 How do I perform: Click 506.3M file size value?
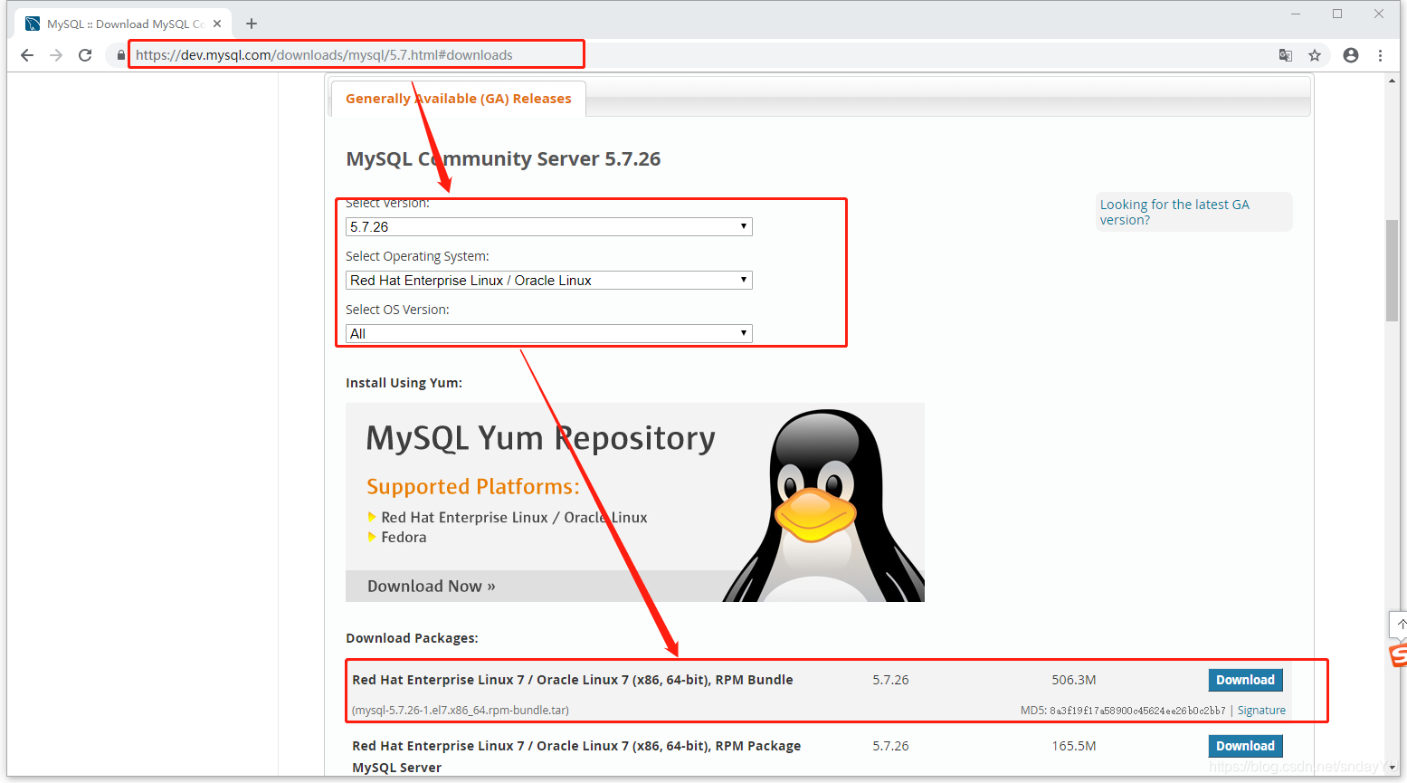coord(1074,680)
